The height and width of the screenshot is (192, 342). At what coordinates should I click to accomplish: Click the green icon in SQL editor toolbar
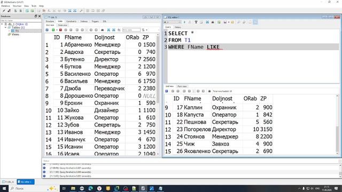coord(219,22)
